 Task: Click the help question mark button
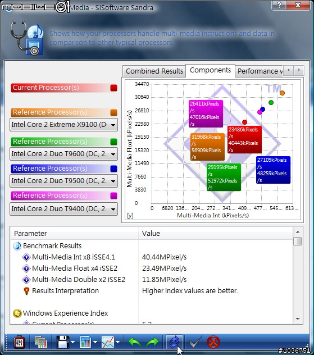pyautogui.click(x=279, y=5)
